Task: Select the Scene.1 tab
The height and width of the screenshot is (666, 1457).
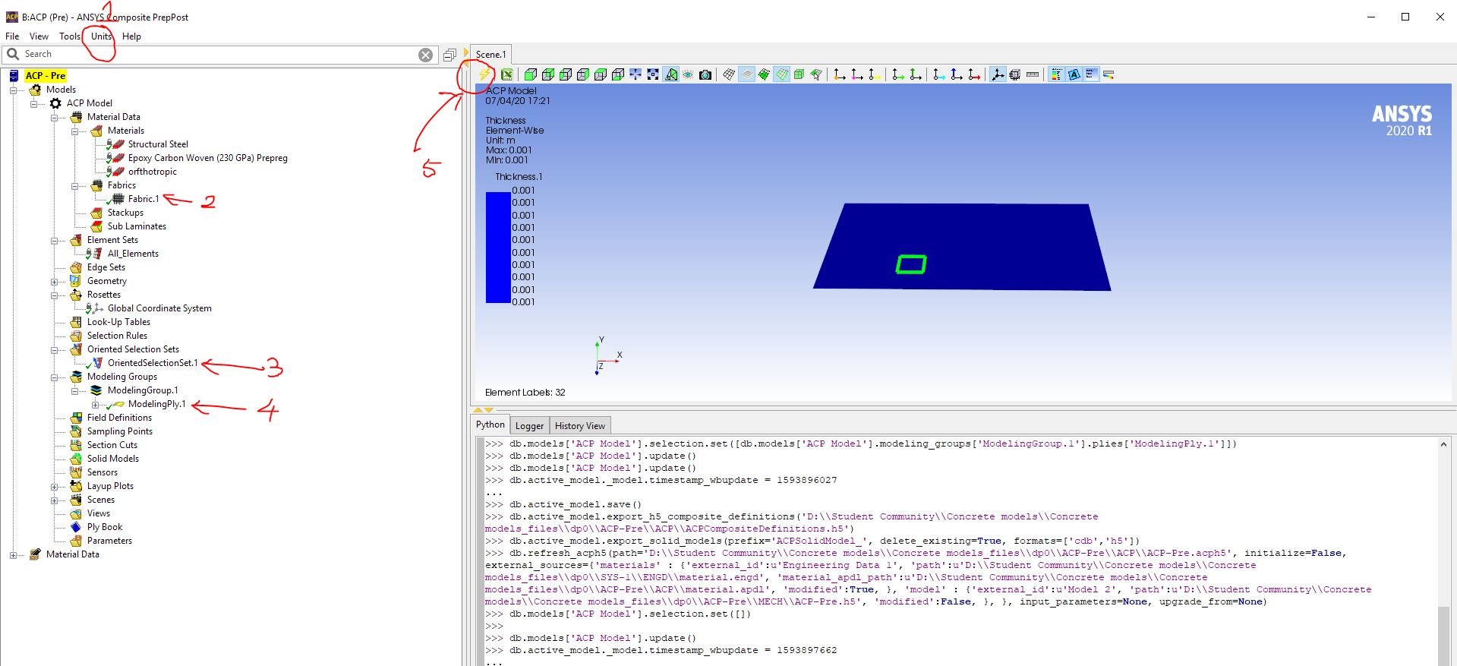Action: [490, 54]
